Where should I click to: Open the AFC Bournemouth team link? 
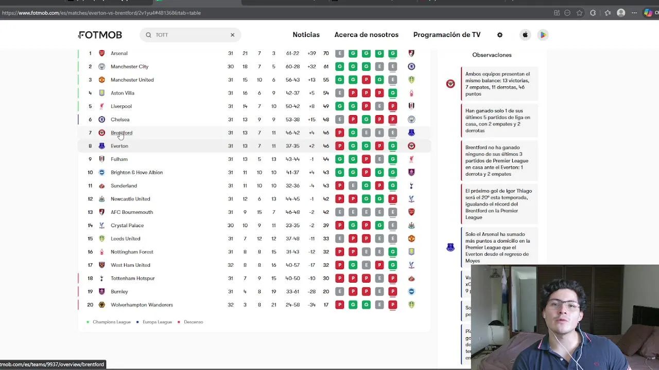132,212
